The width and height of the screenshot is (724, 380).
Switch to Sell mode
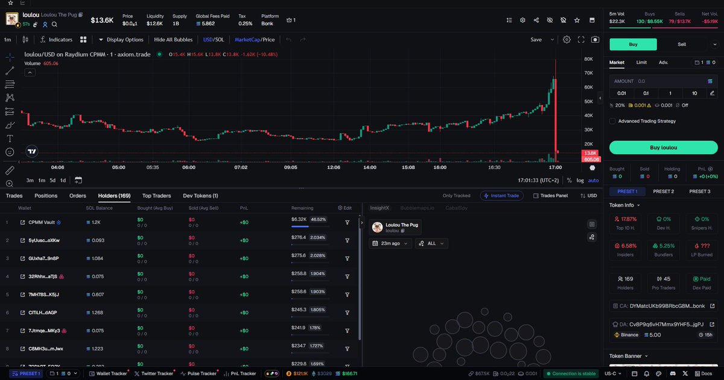pos(682,44)
